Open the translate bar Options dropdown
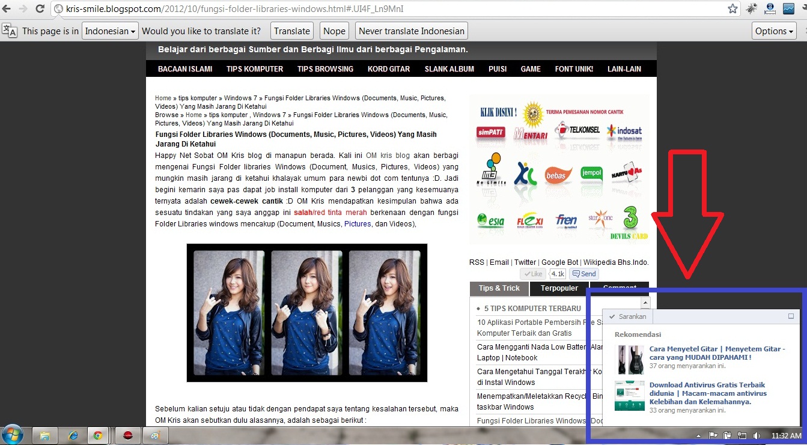Screen dimensions: 807x445 tap(774, 31)
